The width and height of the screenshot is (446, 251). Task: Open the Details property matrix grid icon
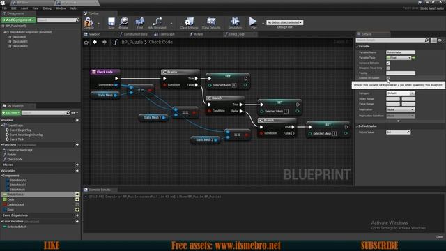point(433,40)
